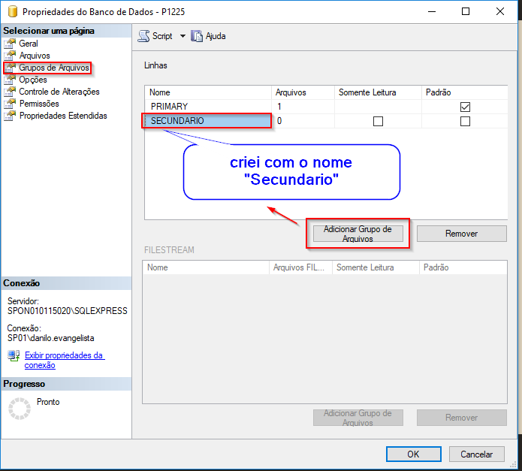Click connection user SP01\danilo.evangelista

coord(50,338)
